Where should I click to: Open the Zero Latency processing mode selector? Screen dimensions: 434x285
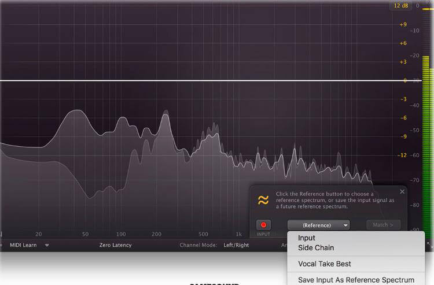[115, 245]
